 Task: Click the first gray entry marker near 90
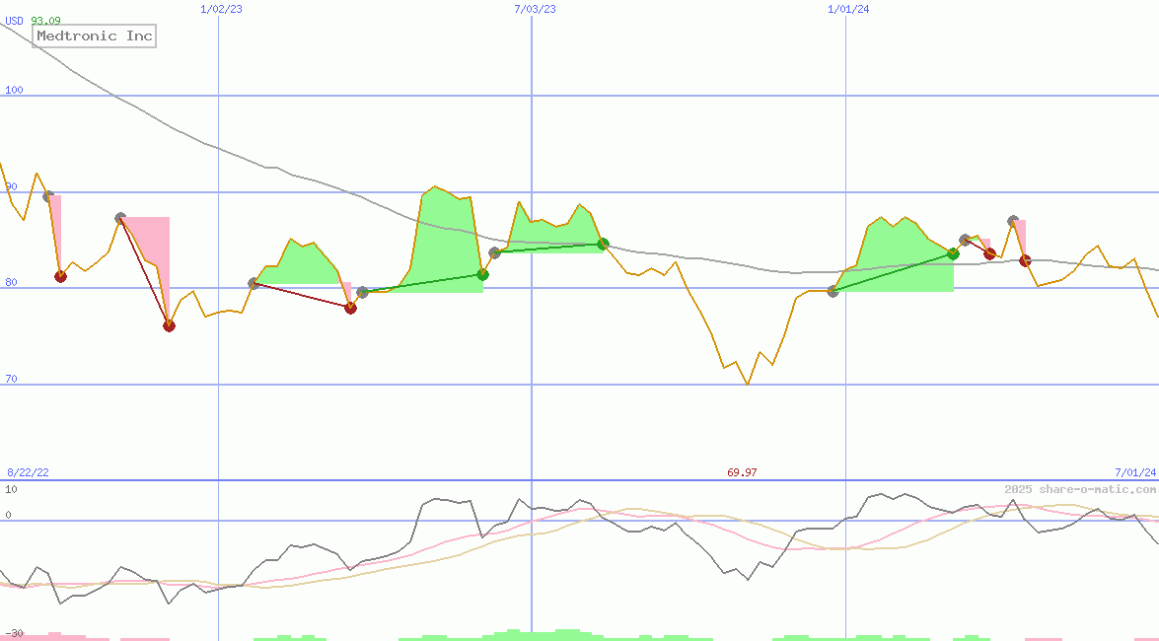48,196
